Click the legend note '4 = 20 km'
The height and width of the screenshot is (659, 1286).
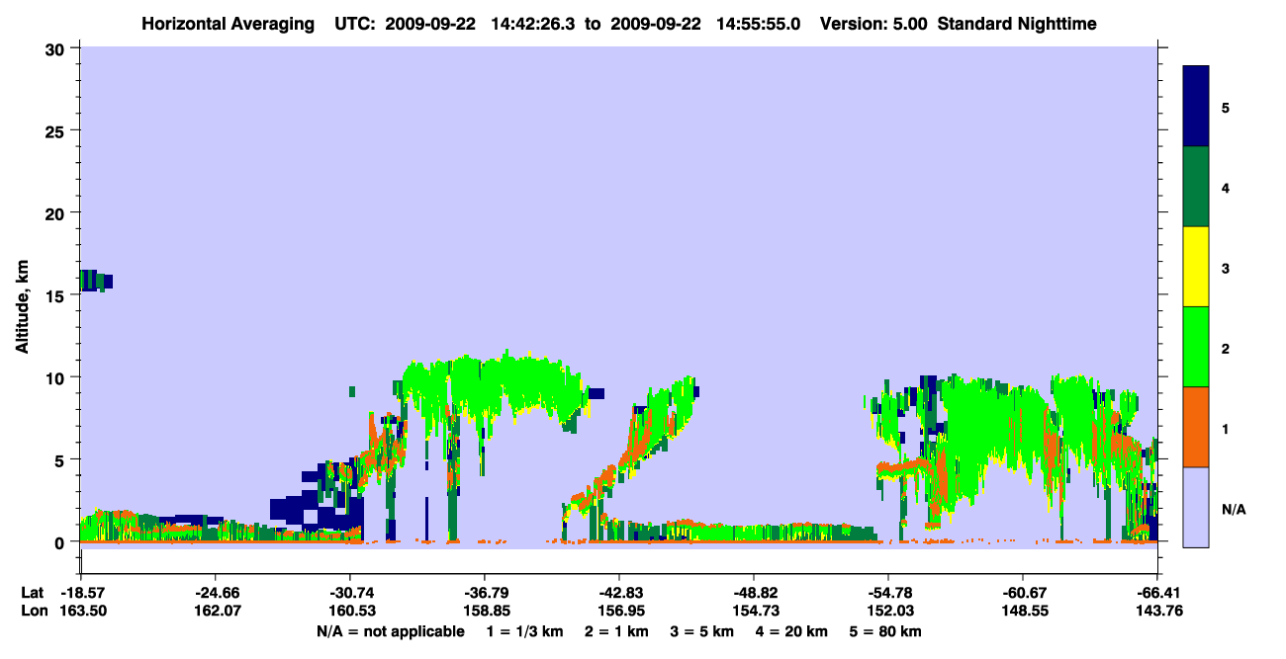coord(792,631)
